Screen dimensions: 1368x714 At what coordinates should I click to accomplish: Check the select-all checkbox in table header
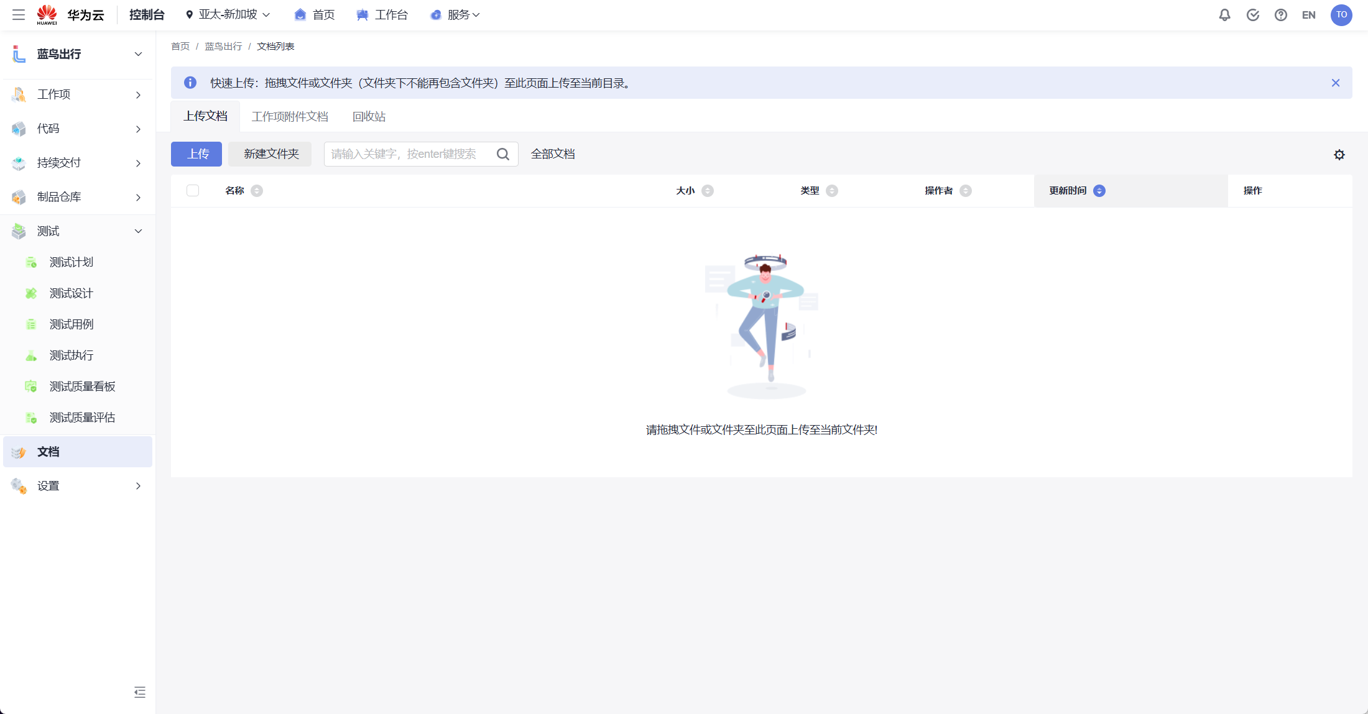pos(193,190)
